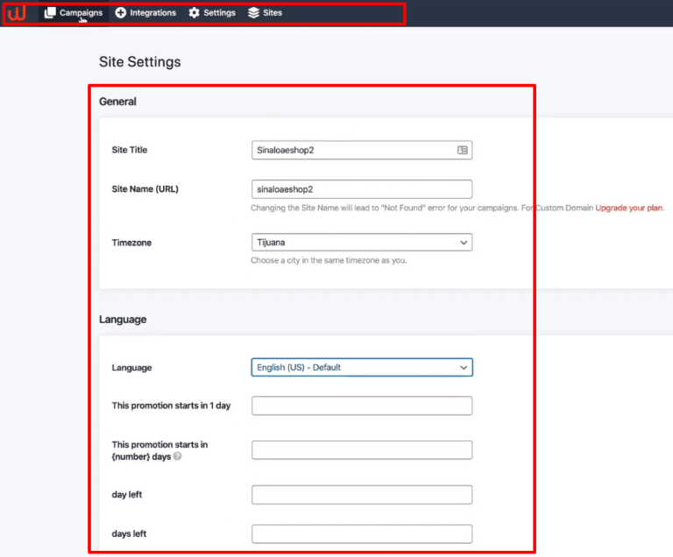Expand the Timezone dropdown showing Tijuana

pyautogui.click(x=362, y=243)
